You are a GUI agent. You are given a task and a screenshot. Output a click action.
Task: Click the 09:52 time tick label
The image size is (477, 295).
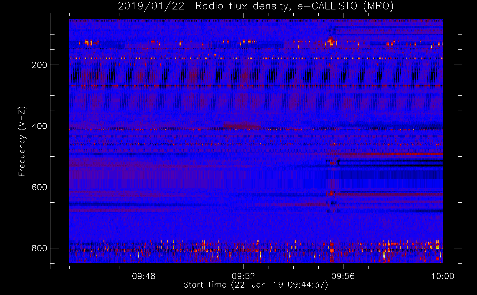pos(244,276)
